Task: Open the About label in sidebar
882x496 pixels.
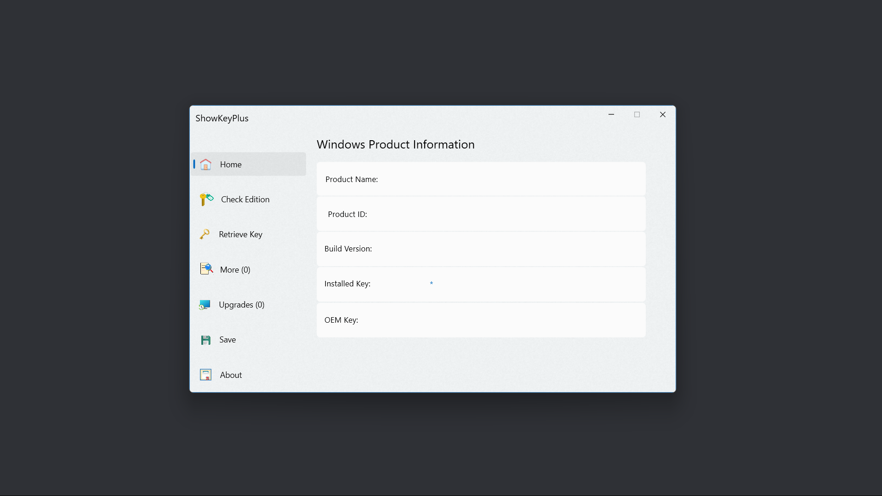Action: coord(231,375)
